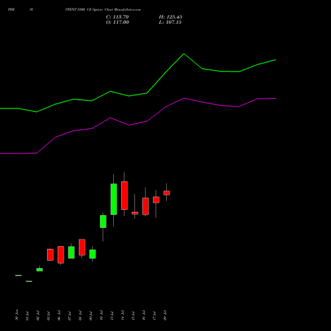Select the 10 Jul date label
Viewport: 331px width, 331px height.
pyautogui.click(x=101, y=315)
